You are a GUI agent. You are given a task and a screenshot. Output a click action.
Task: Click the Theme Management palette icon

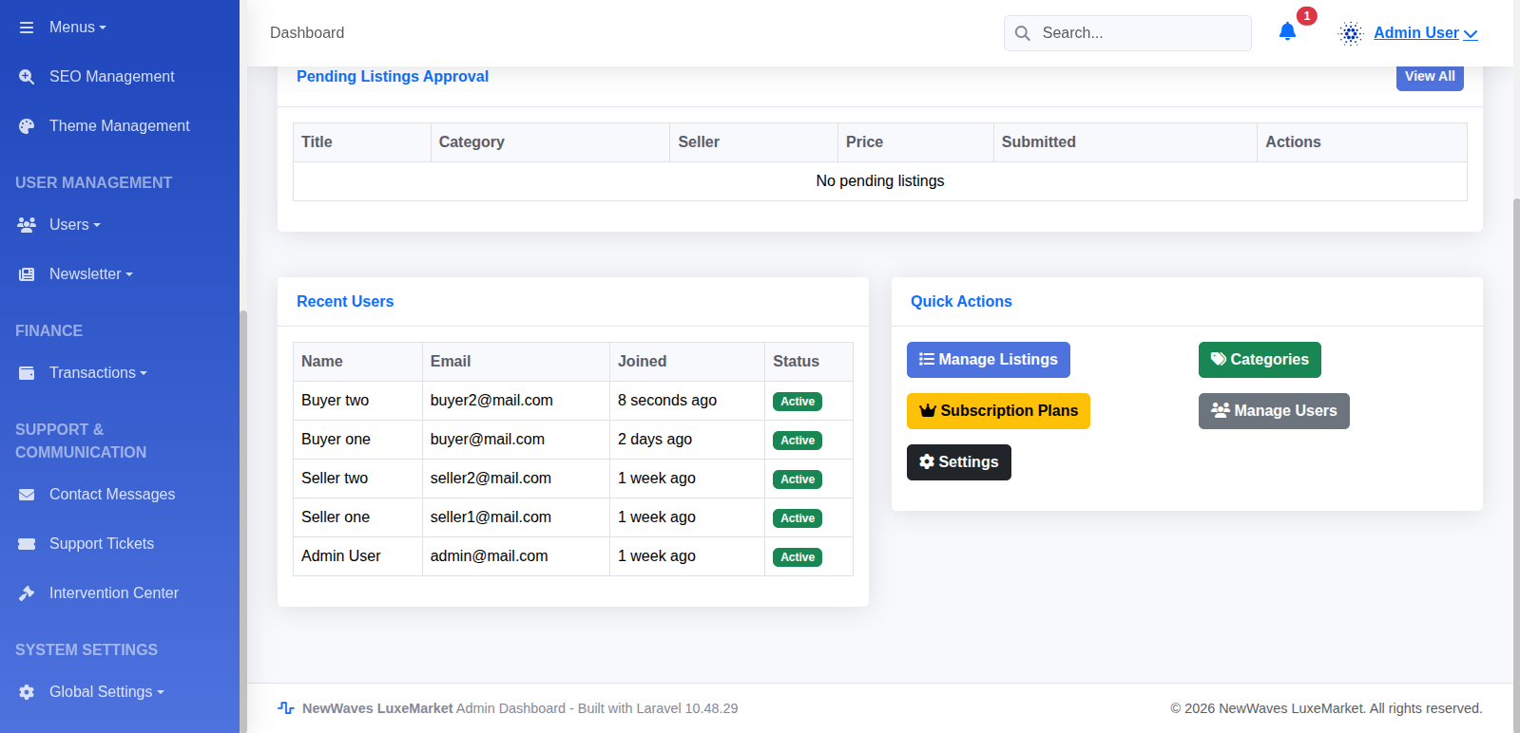pos(27,126)
